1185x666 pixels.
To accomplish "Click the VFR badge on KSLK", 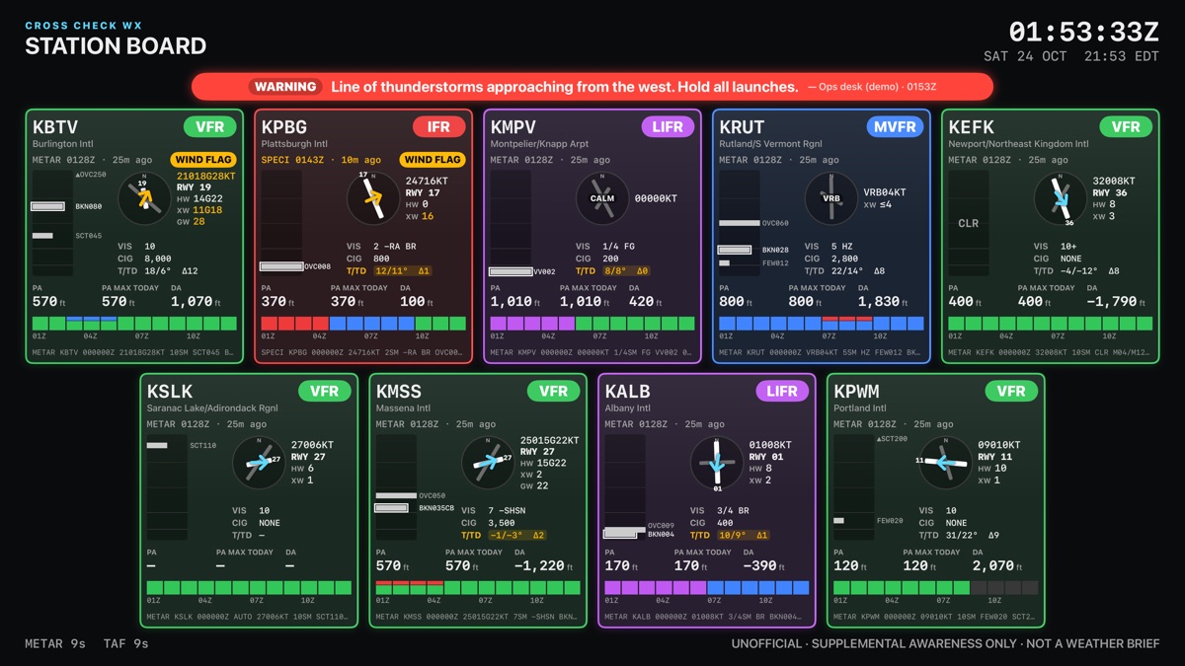I will click(x=325, y=391).
